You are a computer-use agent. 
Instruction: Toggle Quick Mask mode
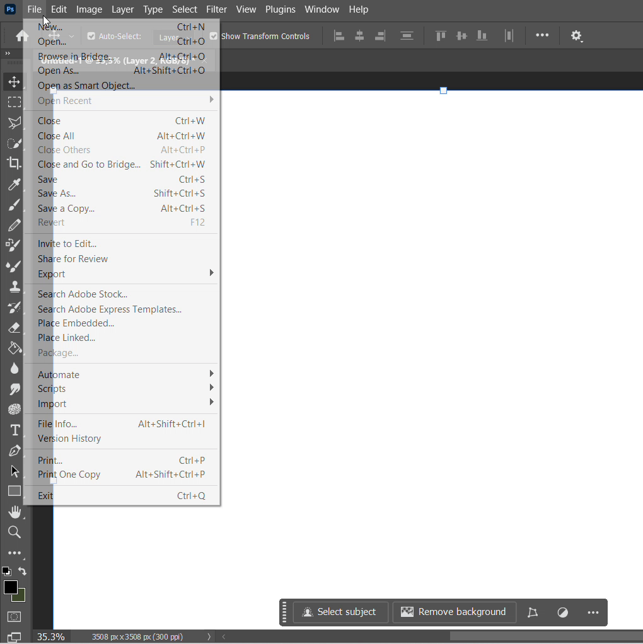[x=14, y=616]
